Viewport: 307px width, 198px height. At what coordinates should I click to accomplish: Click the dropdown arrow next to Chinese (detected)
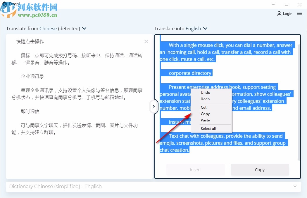pyautogui.click(x=84, y=29)
